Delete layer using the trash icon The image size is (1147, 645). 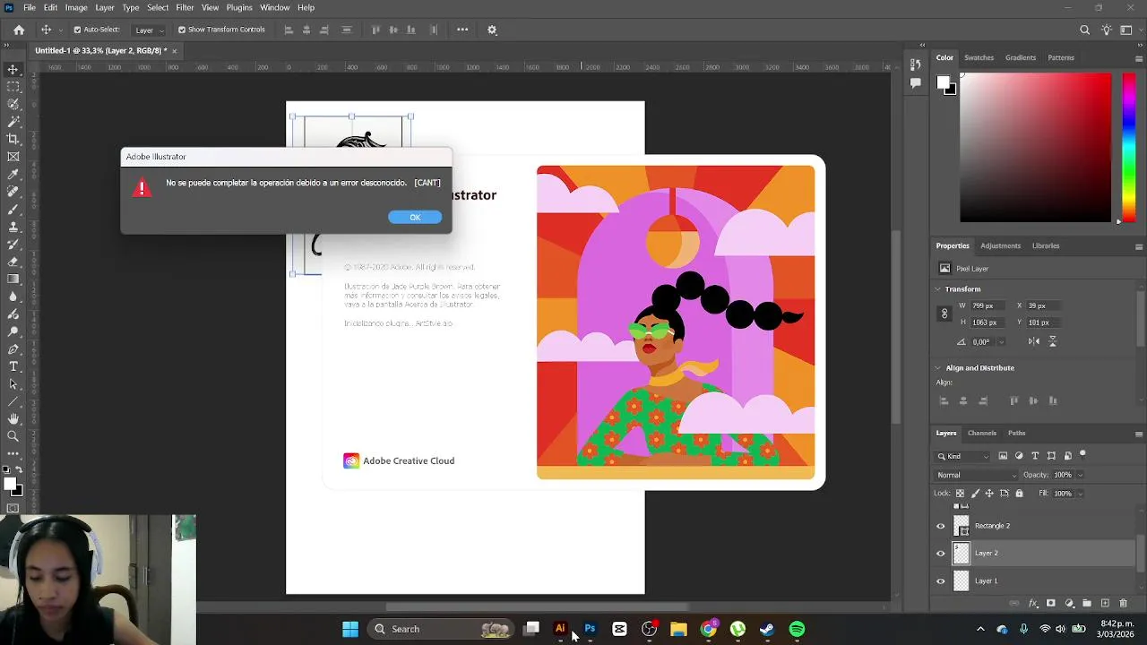[1123, 604]
